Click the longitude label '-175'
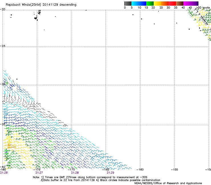Screen dimensions: 211x185 coord(37,170)
